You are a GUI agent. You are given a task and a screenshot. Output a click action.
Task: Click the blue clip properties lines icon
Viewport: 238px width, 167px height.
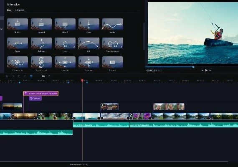pos(31,76)
